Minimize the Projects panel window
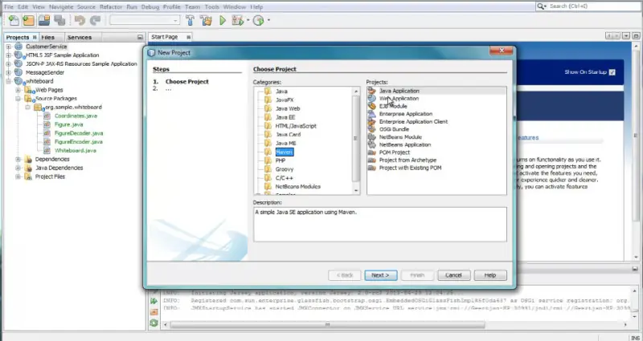The width and height of the screenshot is (643, 341). click(x=140, y=37)
